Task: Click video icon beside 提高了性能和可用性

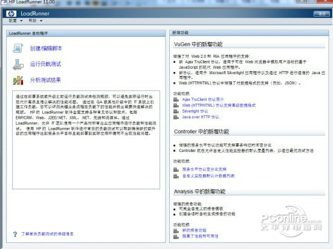Action: [176, 236]
